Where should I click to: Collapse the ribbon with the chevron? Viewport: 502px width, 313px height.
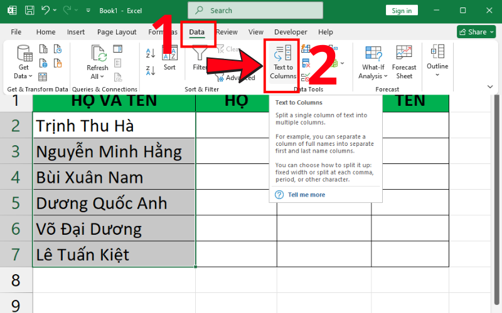490,86
